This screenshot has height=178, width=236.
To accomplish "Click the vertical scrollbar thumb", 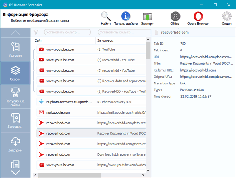I will coord(148,51).
